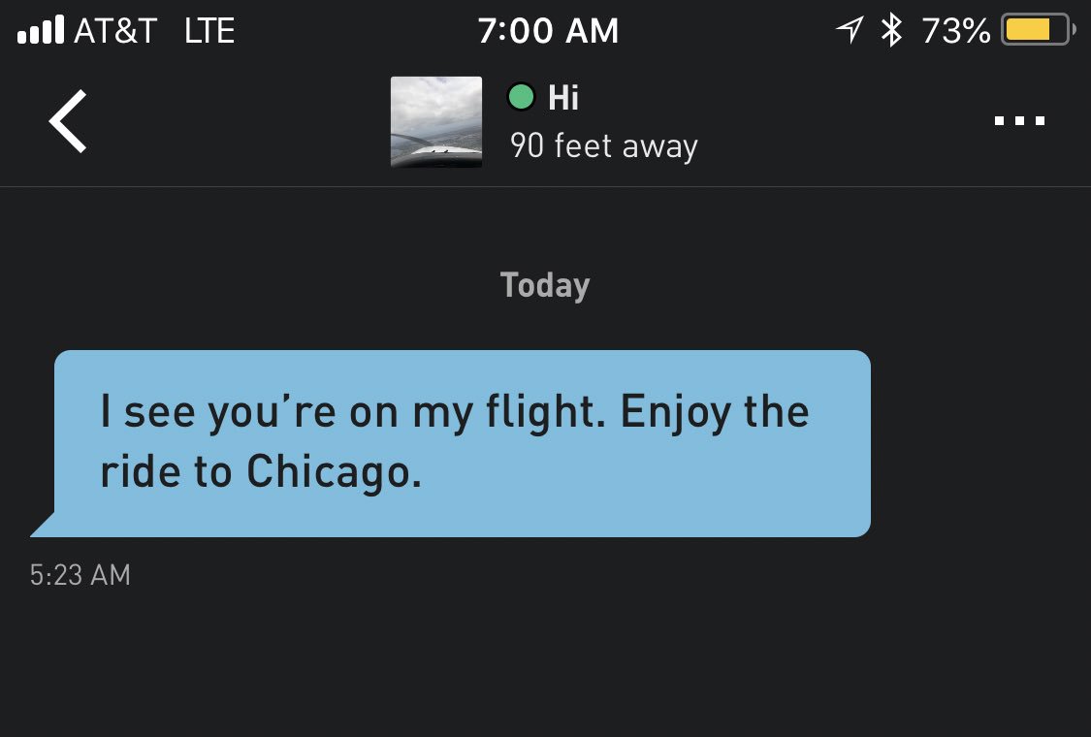
Task: Tap the yellow battery icon
Action: pyautogui.click(x=1036, y=30)
